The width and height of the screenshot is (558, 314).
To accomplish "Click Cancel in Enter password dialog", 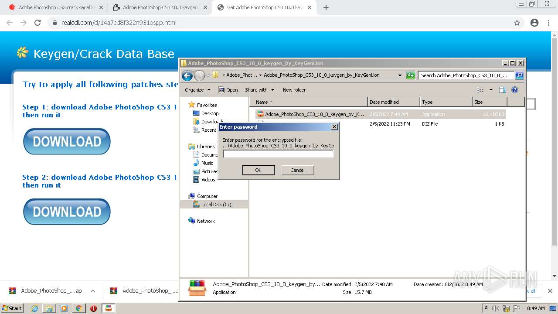I will (x=298, y=170).
